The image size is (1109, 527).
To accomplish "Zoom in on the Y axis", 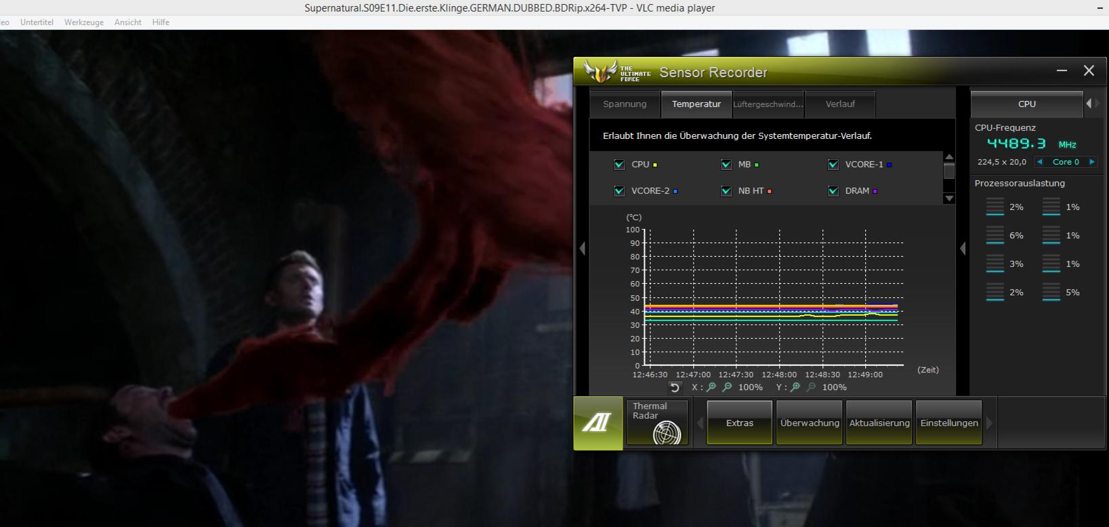I will tap(795, 387).
